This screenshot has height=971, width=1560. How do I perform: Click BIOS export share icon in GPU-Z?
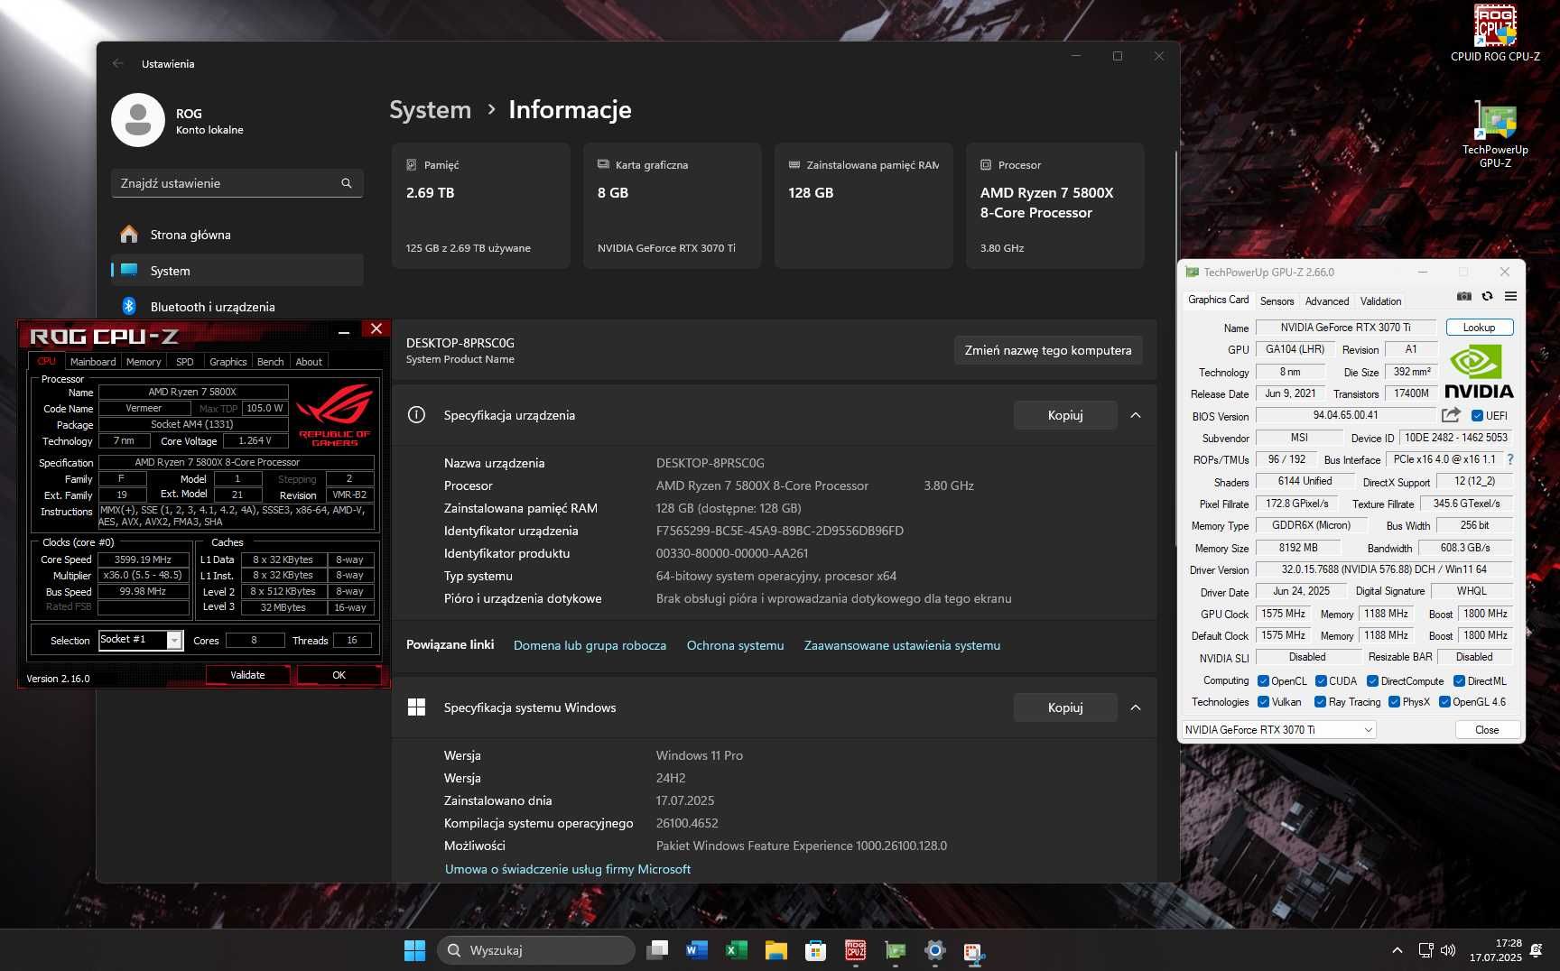[1451, 415]
